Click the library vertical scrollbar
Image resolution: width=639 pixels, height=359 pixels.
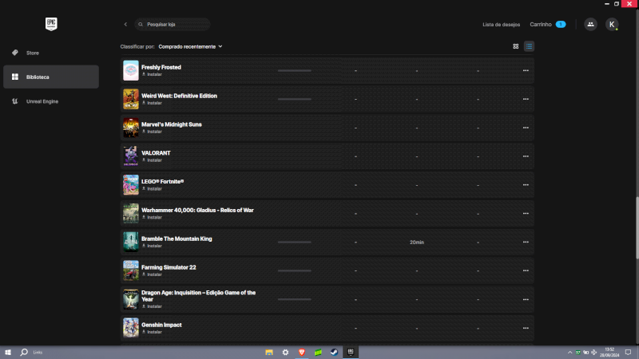click(637, 227)
